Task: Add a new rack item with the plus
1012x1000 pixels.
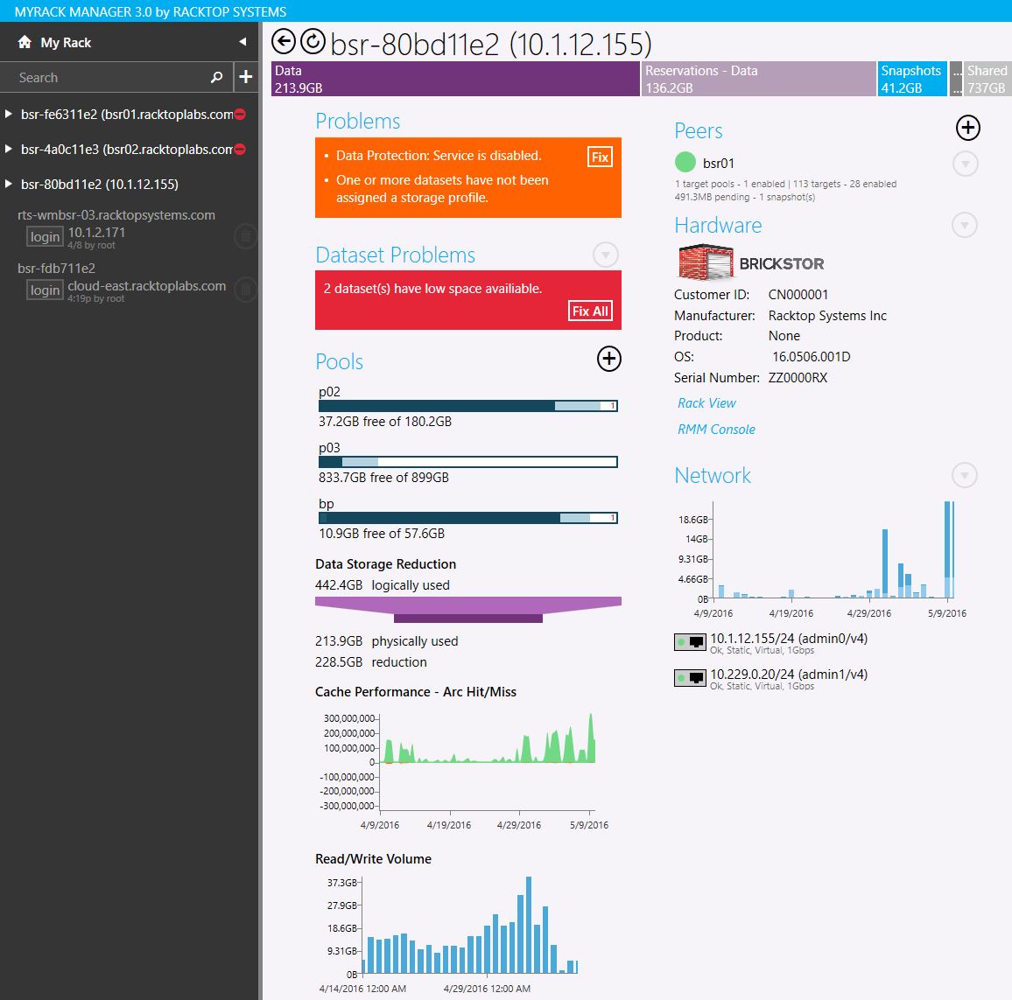Action: click(246, 77)
